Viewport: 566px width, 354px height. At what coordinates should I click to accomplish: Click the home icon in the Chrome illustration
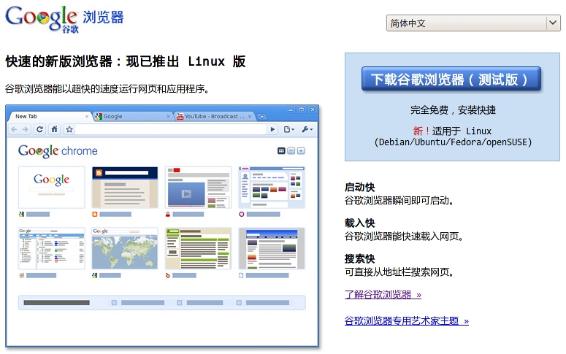(54, 129)
